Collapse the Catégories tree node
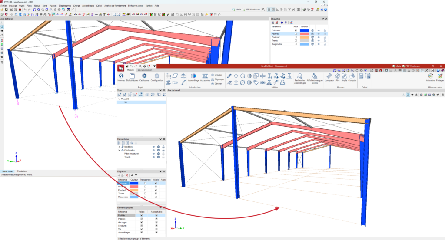 (119, 150)
